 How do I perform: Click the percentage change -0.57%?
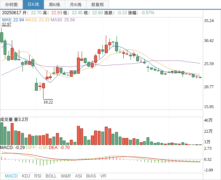pyautogui.click(x=148, y=13)
